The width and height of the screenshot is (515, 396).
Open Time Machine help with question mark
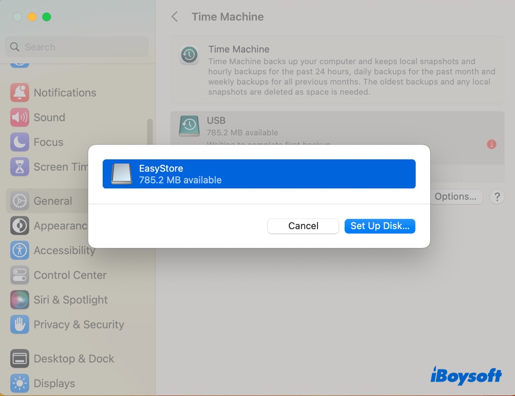click(x=497, y=197)
